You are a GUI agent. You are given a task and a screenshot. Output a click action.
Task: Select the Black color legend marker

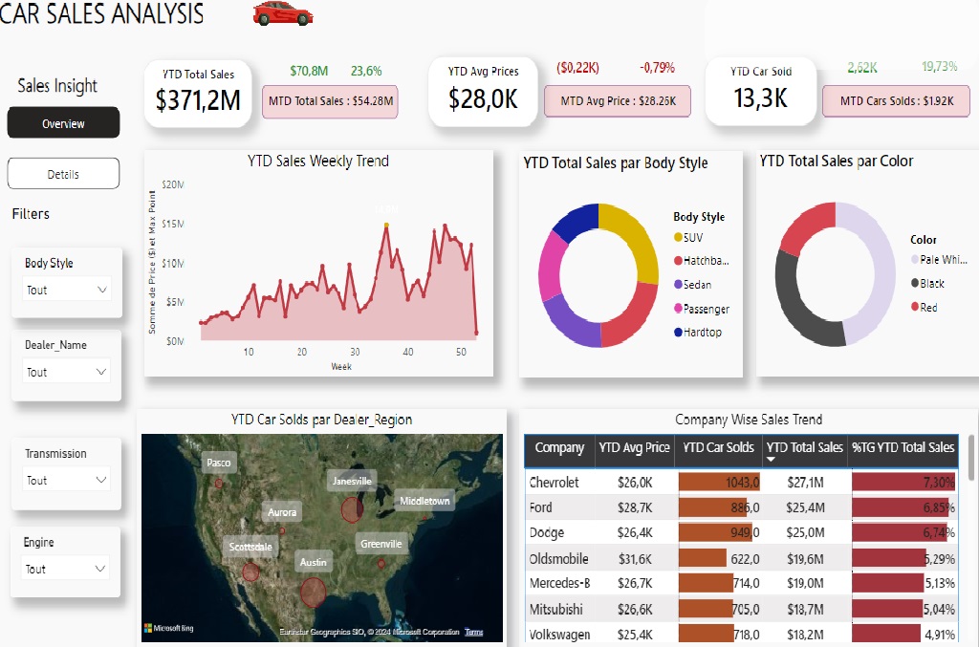coord(915,283)
